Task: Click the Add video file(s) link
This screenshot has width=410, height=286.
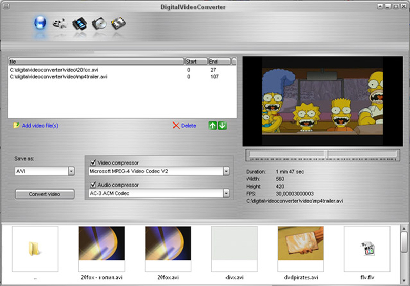Action: tap(40, 126)
